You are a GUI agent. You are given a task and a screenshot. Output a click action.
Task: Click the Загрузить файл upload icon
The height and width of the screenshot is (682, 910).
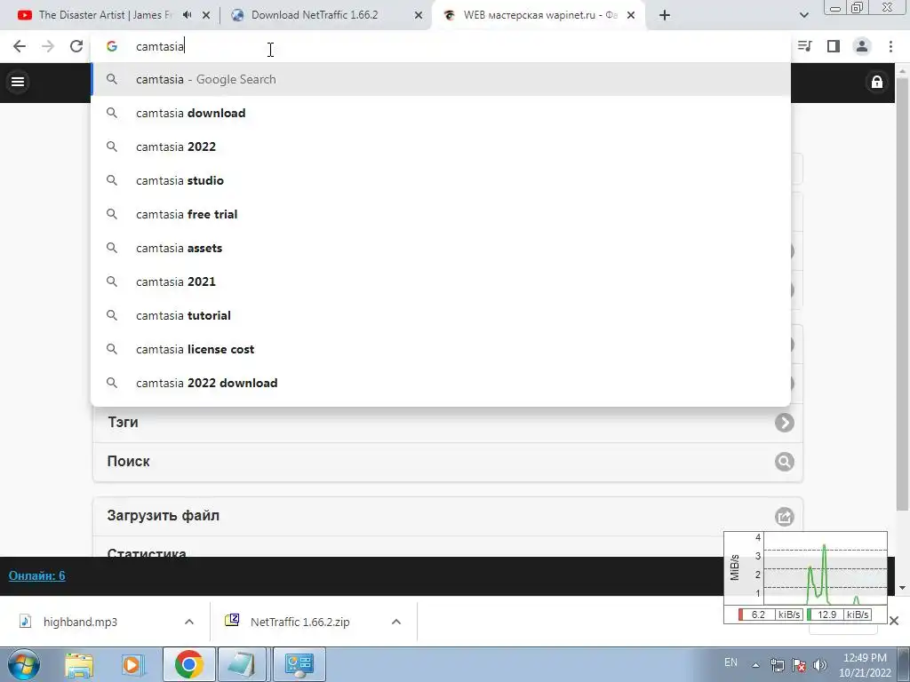(x=784, y=516)
